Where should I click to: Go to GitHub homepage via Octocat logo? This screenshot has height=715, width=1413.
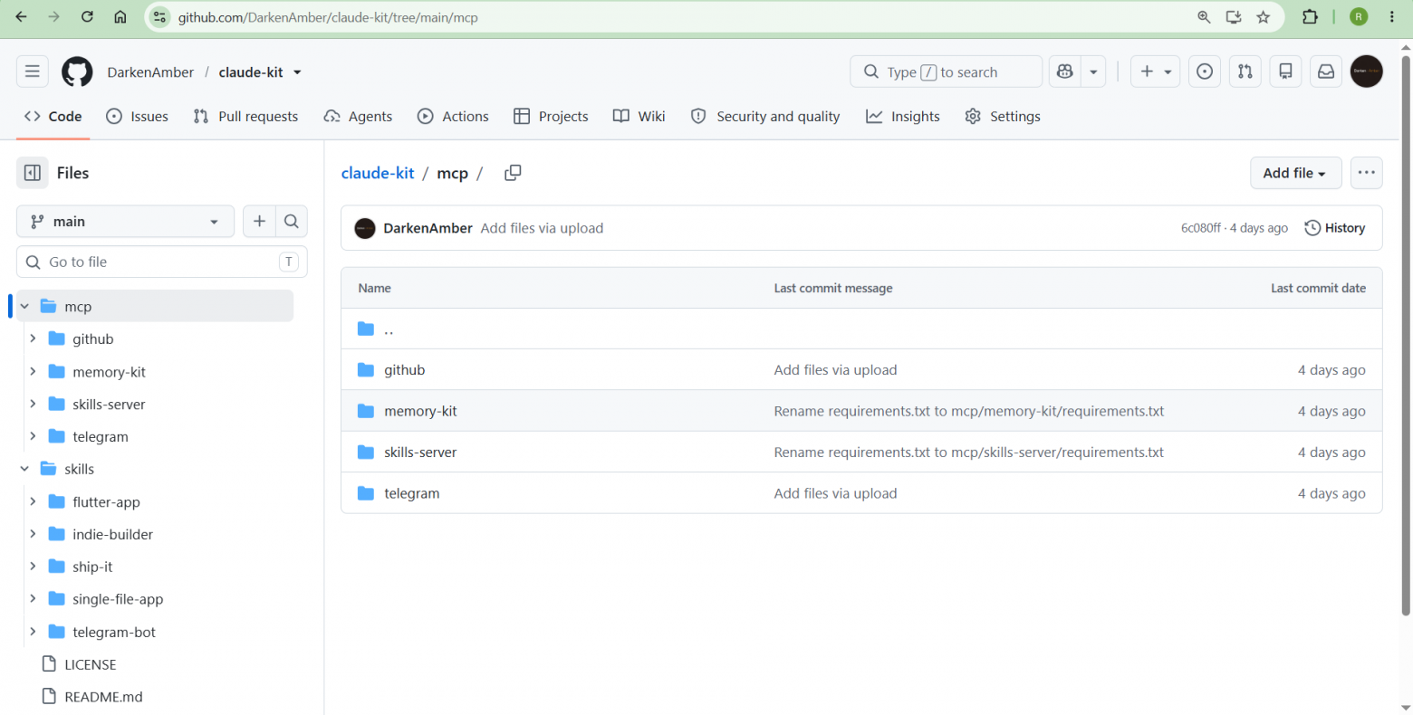pyautogui.click(x=77, y=71)
